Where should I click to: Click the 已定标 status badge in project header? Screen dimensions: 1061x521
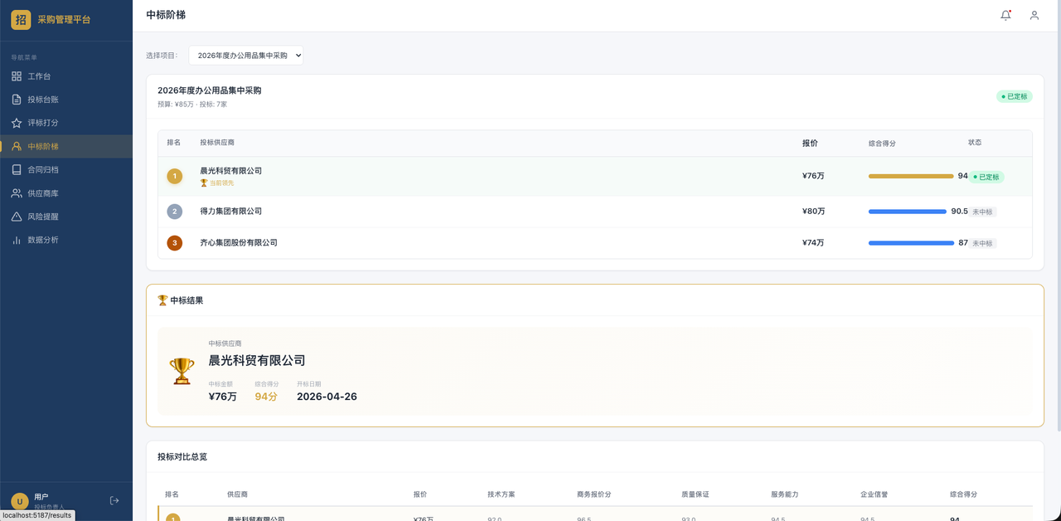pos(1015,96)
